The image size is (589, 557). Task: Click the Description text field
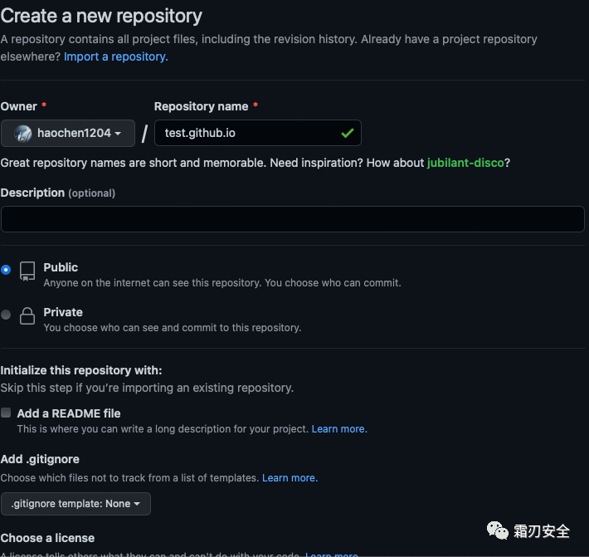[x=292, y=219]
